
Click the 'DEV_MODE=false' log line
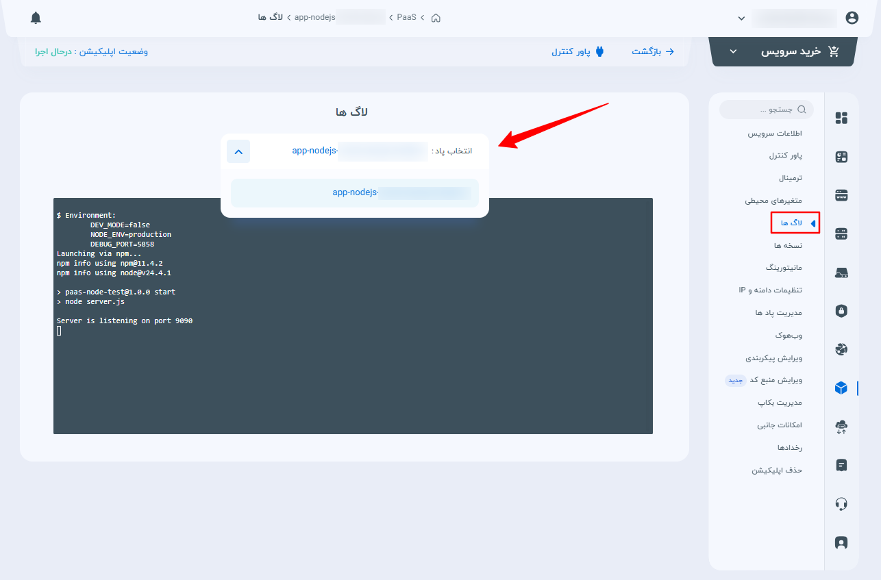coord(120,225)
